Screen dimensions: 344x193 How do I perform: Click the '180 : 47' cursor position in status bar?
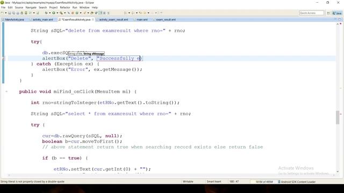(x=234, y=181)
